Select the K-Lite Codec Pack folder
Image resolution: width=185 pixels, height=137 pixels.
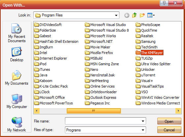pyautogui.click(x=51, y=86)
